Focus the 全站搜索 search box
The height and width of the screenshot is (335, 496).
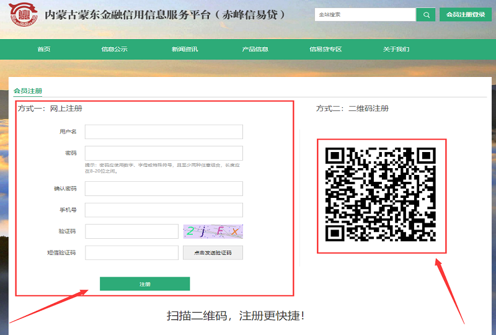click(x=365, y=14)
